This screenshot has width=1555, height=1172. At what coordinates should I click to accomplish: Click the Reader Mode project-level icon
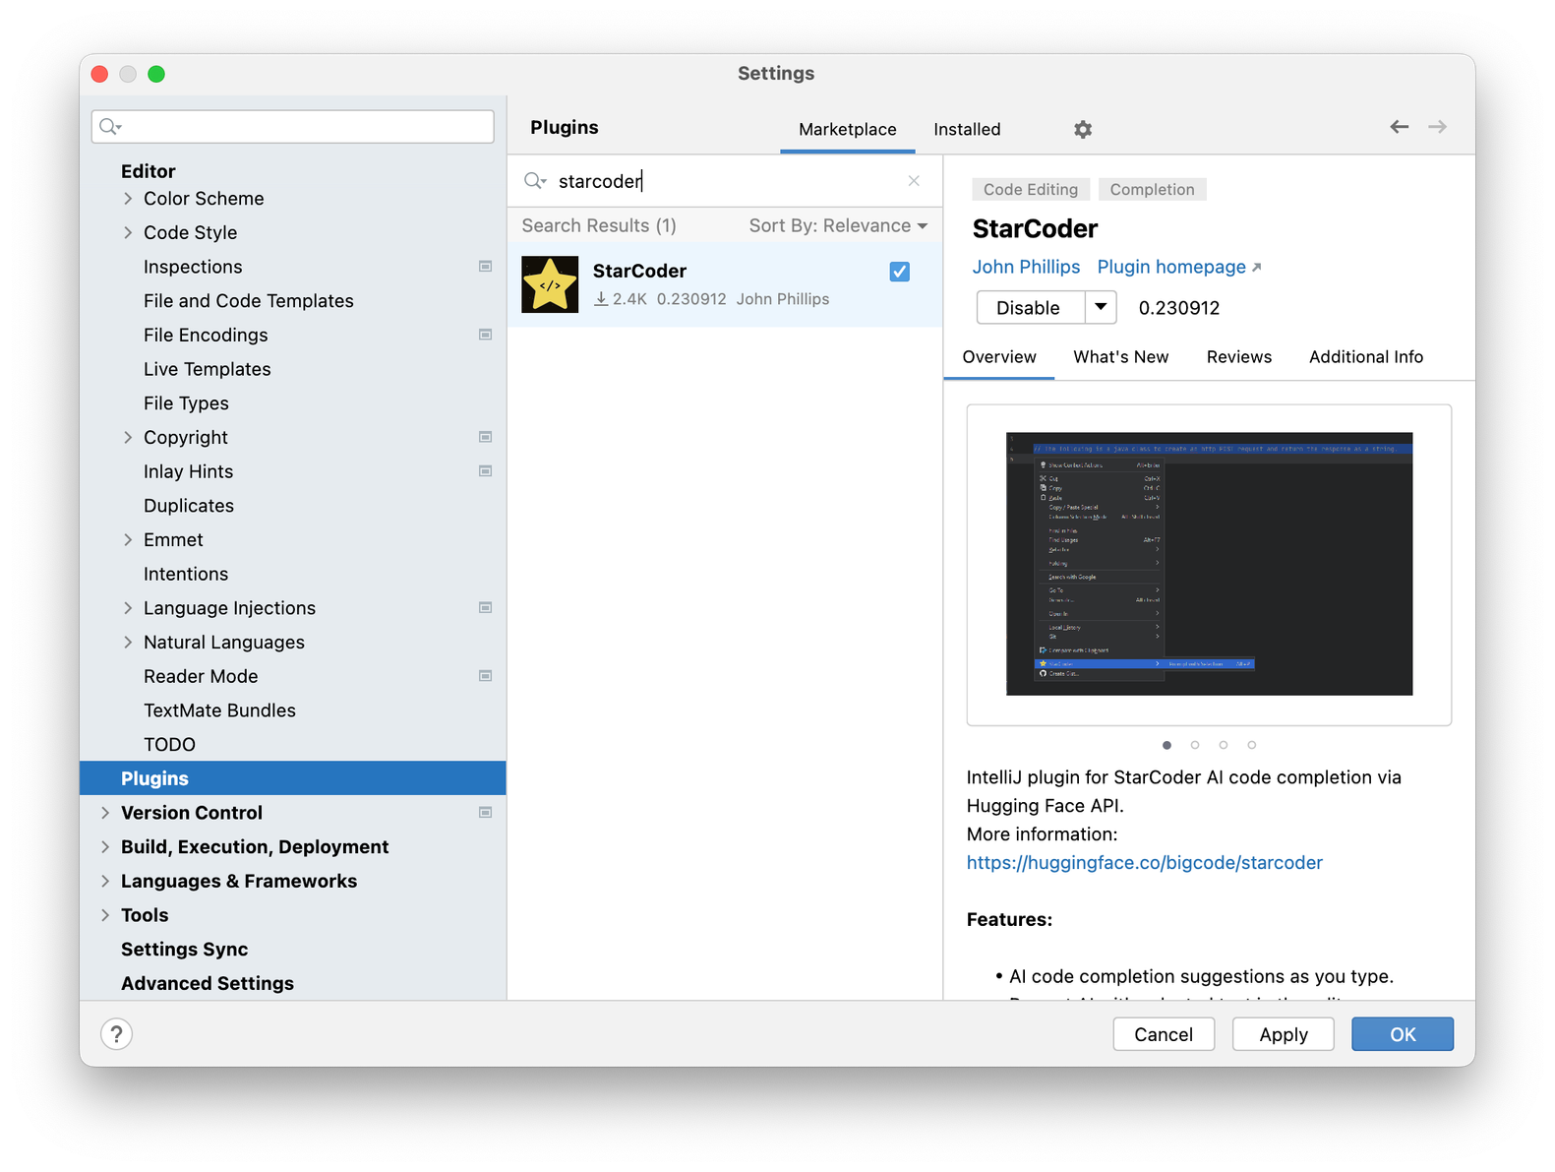coord(485,676)
